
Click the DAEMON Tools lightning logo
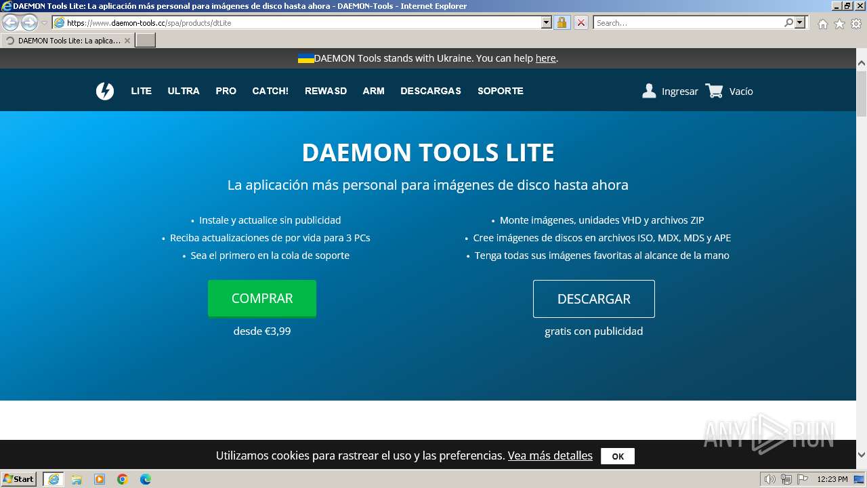pyautogui.click(x=105, y=91)
